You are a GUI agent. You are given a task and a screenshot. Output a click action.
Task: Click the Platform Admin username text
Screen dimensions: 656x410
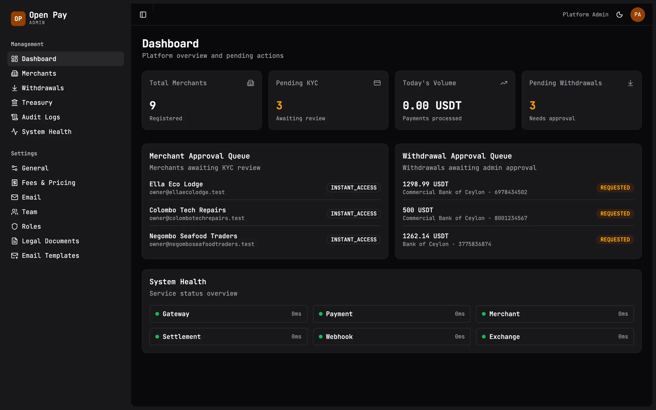[585, 15]
